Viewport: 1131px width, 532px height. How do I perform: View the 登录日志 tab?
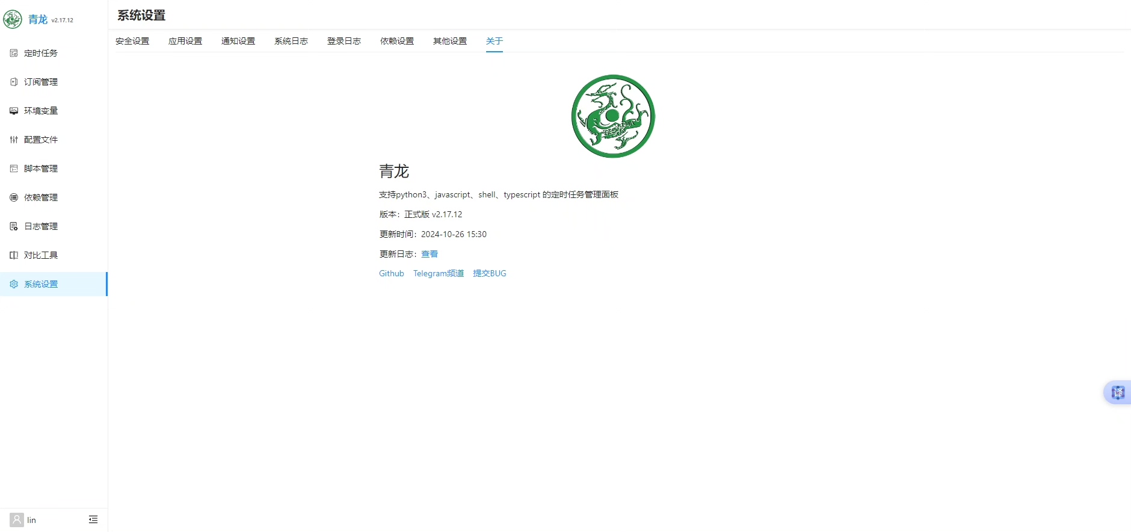click(344, 41)
